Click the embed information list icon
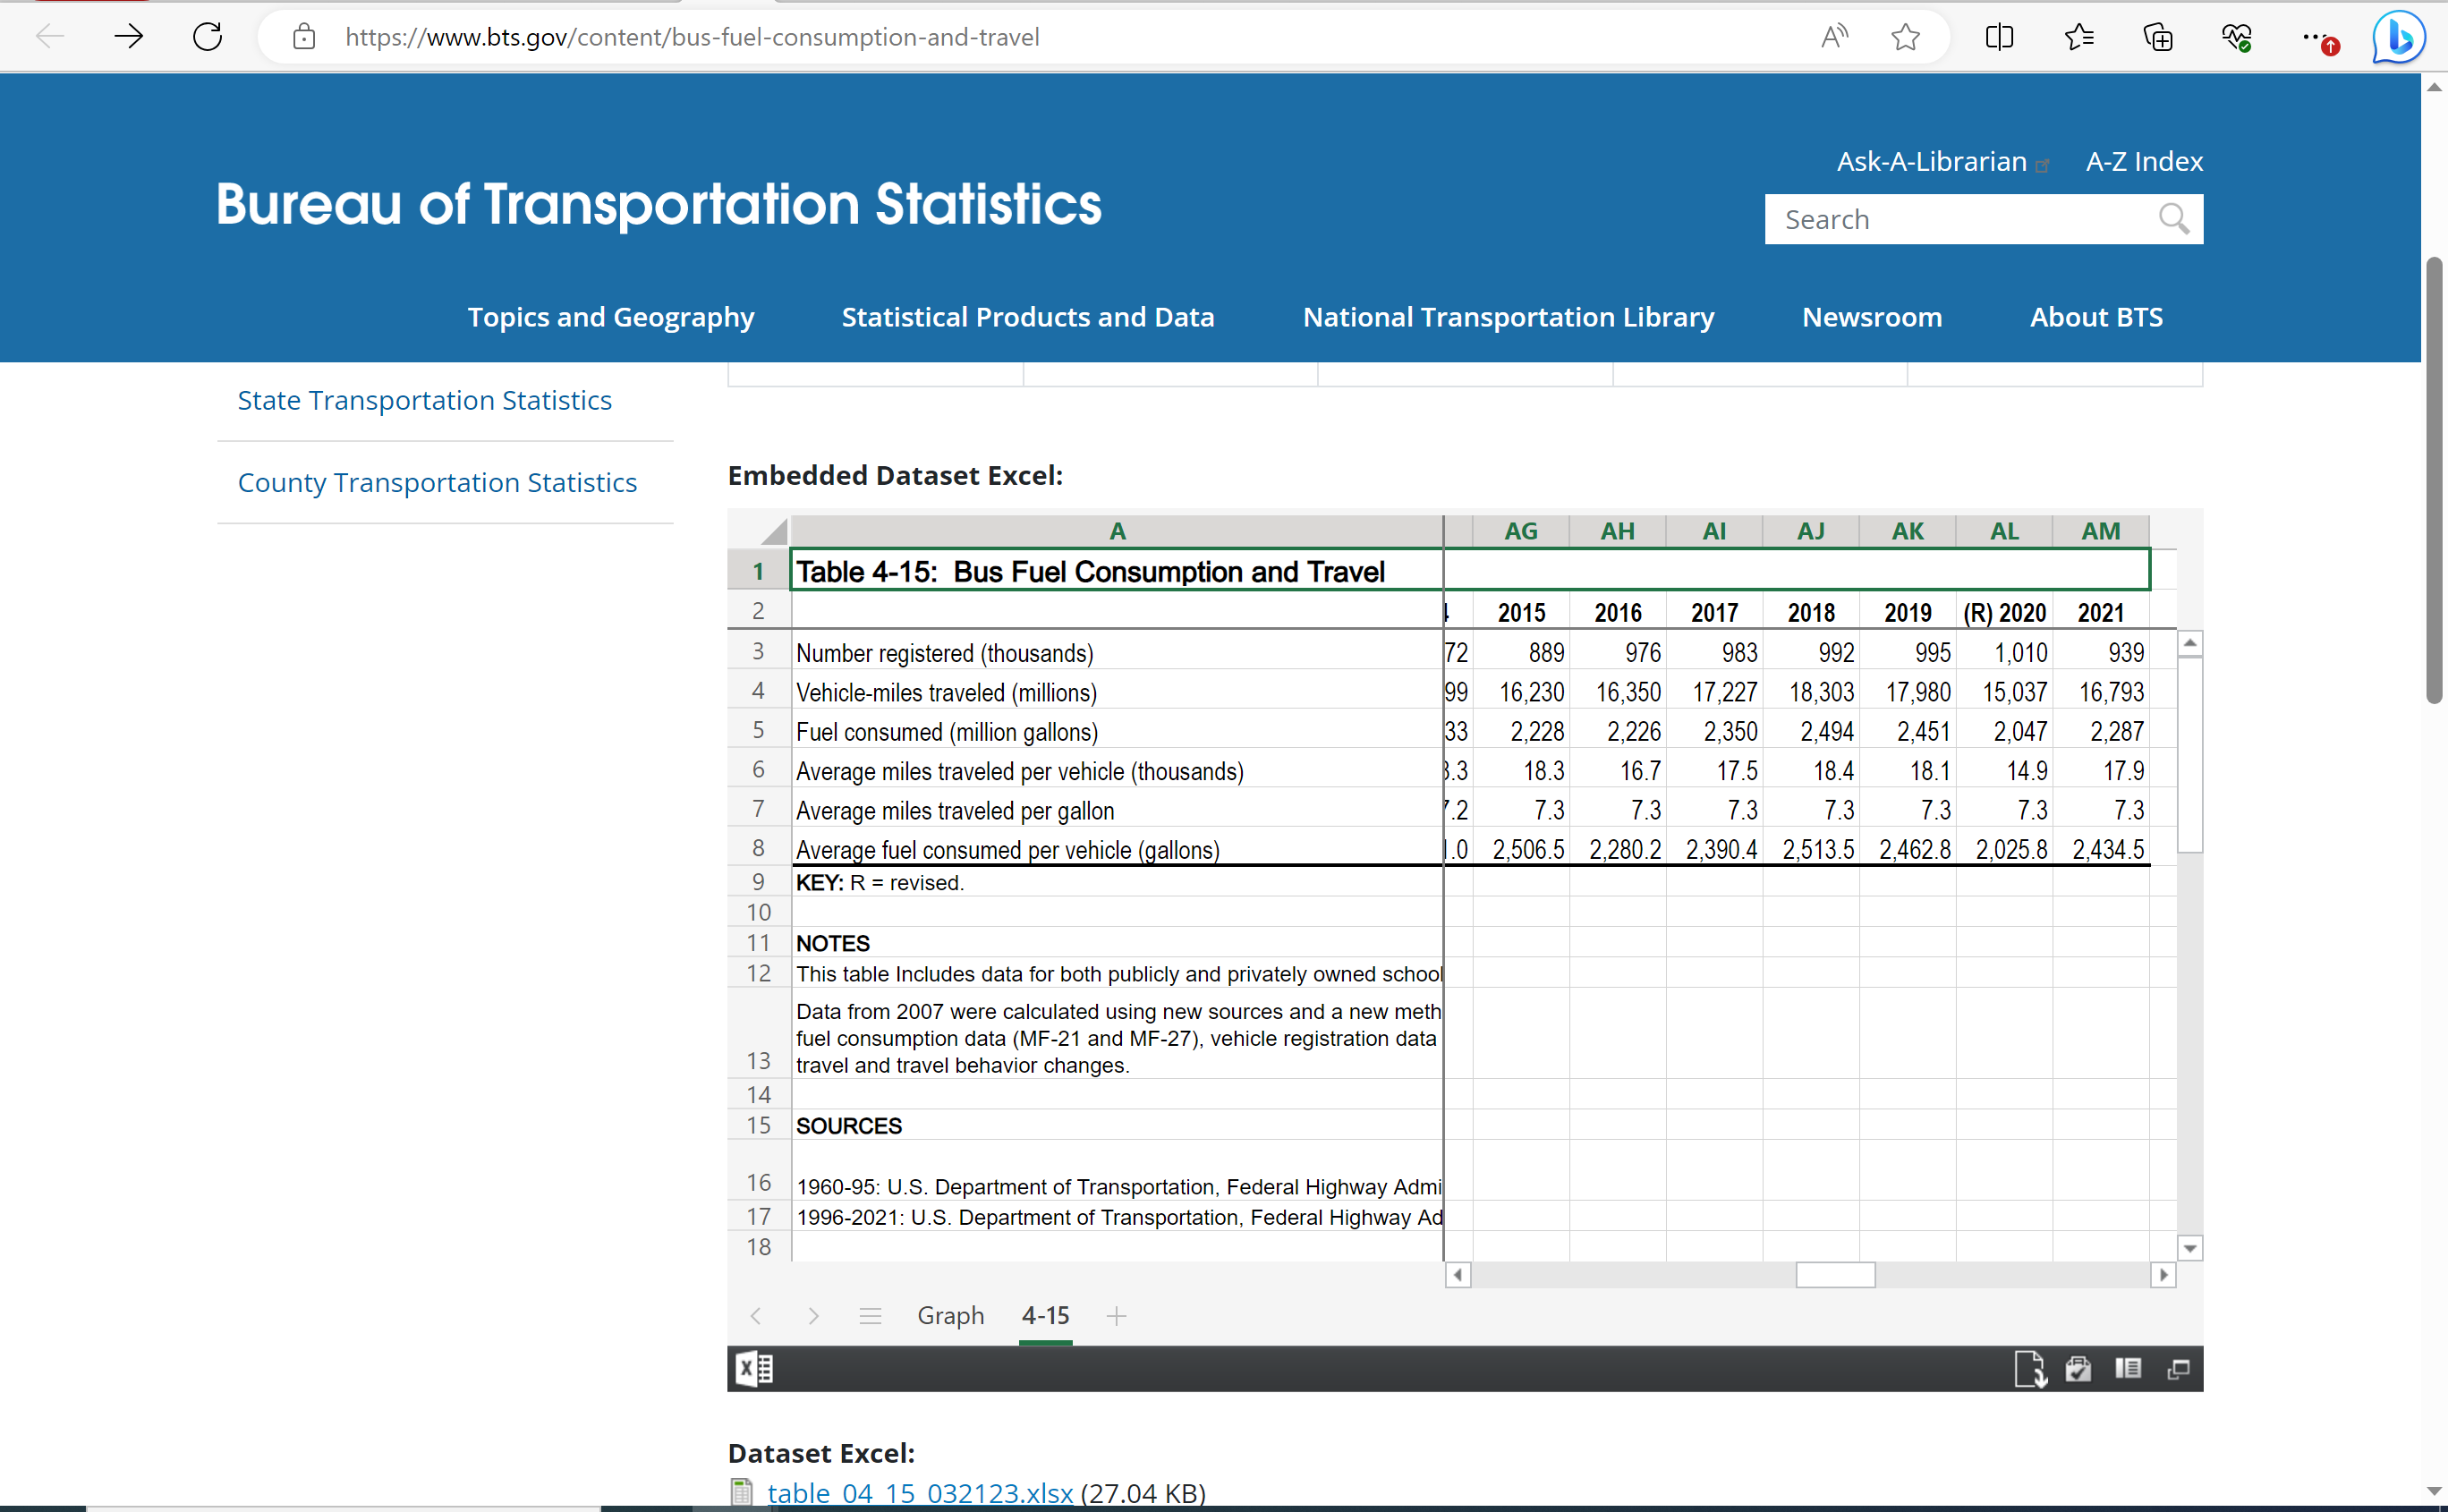 point(2128,1369)
